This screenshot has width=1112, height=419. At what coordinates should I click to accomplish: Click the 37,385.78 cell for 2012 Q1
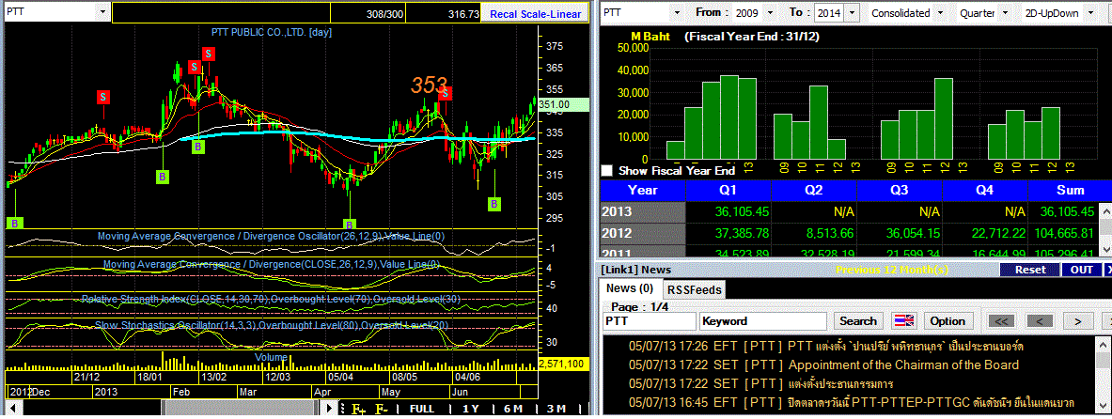[728, 233]
